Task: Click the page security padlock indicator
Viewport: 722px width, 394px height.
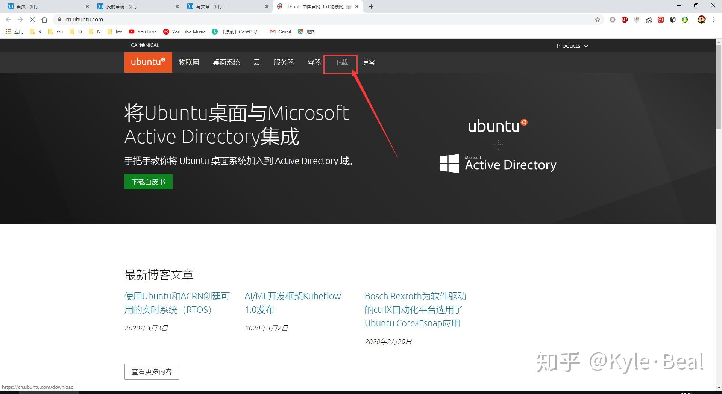Action: pos(59,20)
